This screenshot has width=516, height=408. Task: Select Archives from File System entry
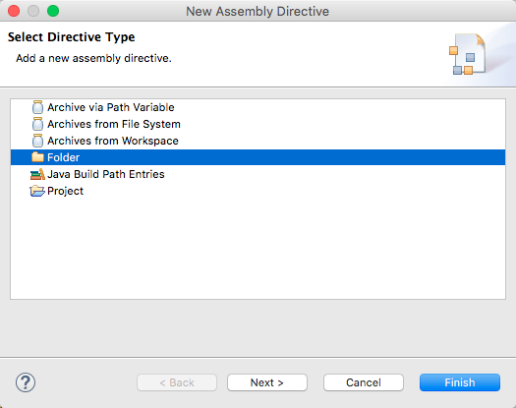[114, 124]
